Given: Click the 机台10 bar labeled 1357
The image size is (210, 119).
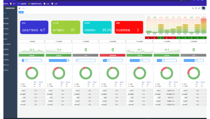Looking at the screenshot, I should tap(204, 26).
